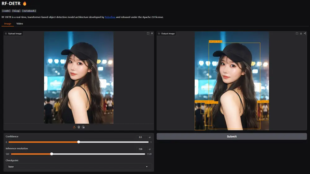Click the Confidence slider handle
The width and height of the screenshot is (310, 174).
(79, 142)
